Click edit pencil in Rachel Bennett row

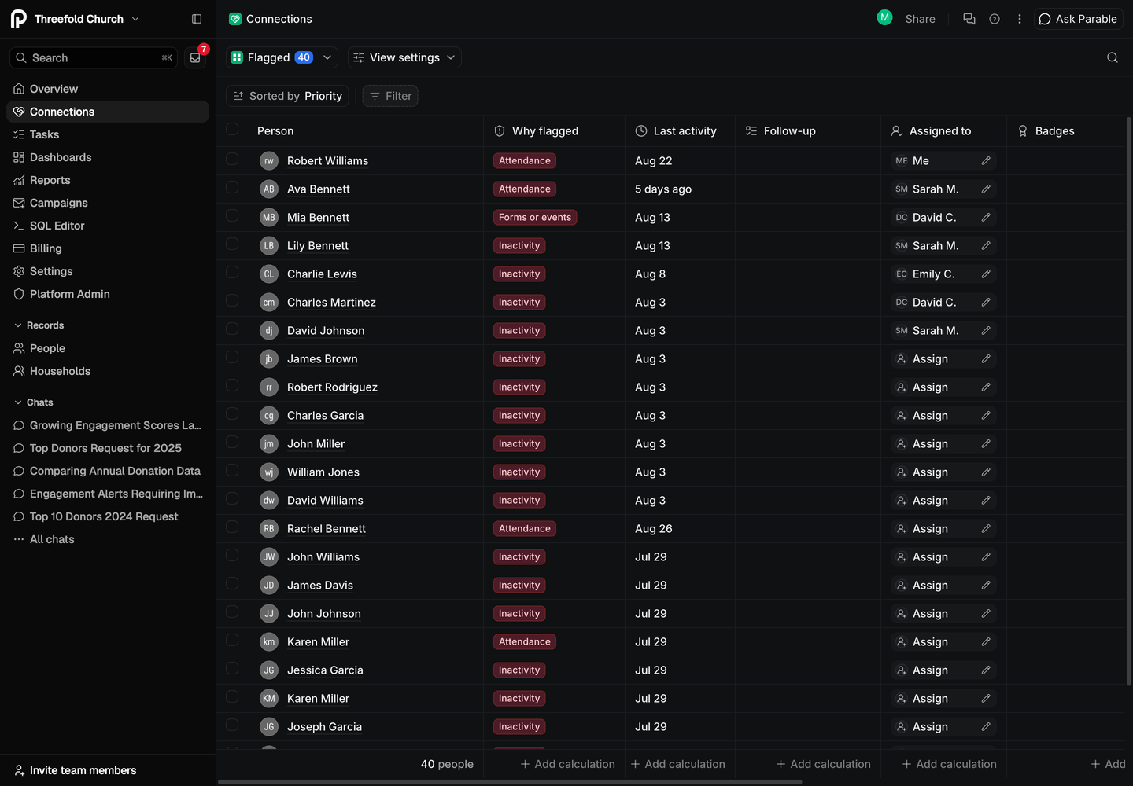(986, 528)
